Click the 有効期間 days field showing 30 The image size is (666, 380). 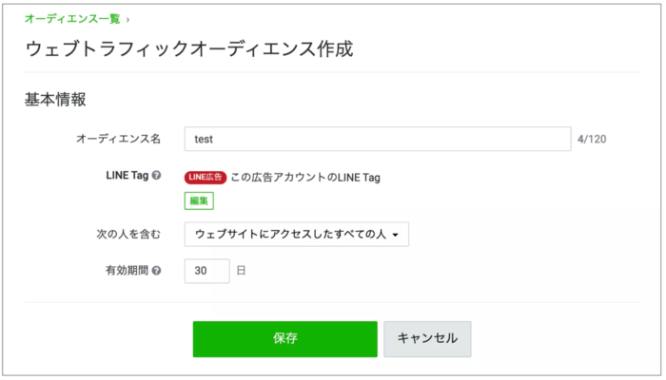[x=206, y=271]
